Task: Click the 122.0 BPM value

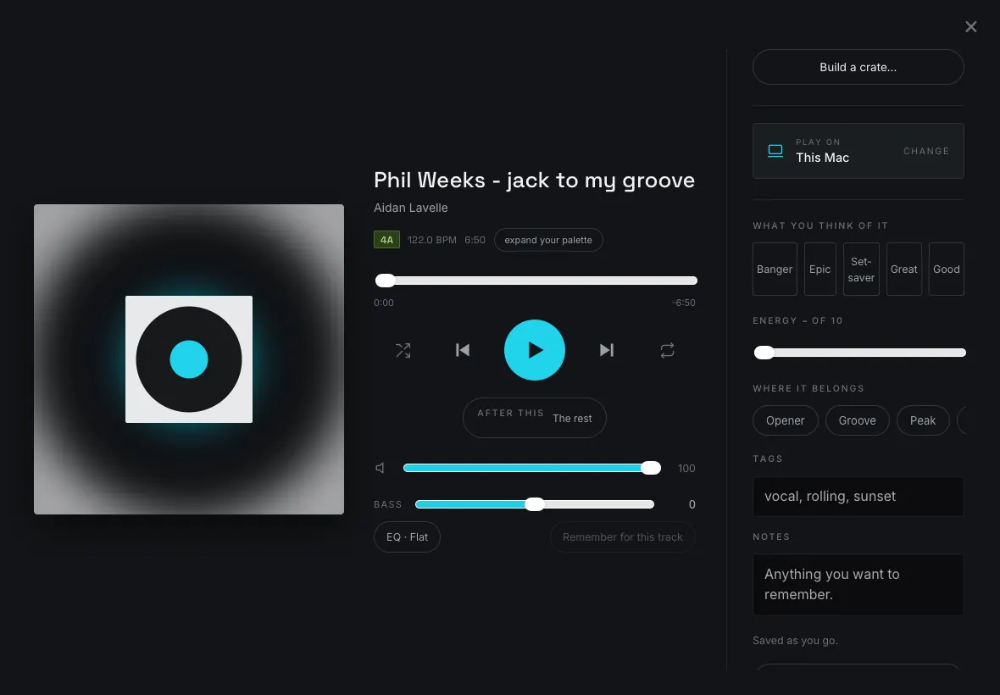Action: click(431, 240)
